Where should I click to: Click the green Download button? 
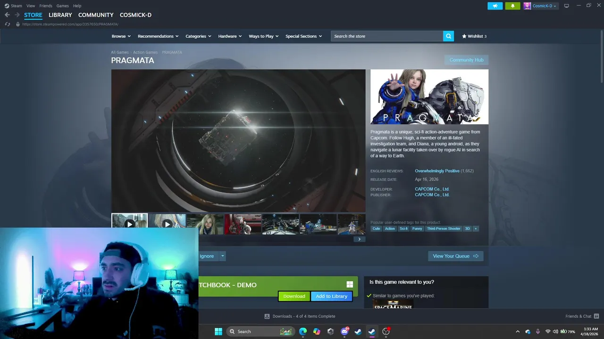tap(294, 296)
